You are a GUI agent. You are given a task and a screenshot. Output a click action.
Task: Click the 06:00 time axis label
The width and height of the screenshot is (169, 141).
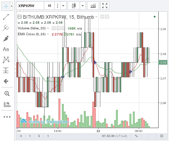click(139, 131)
